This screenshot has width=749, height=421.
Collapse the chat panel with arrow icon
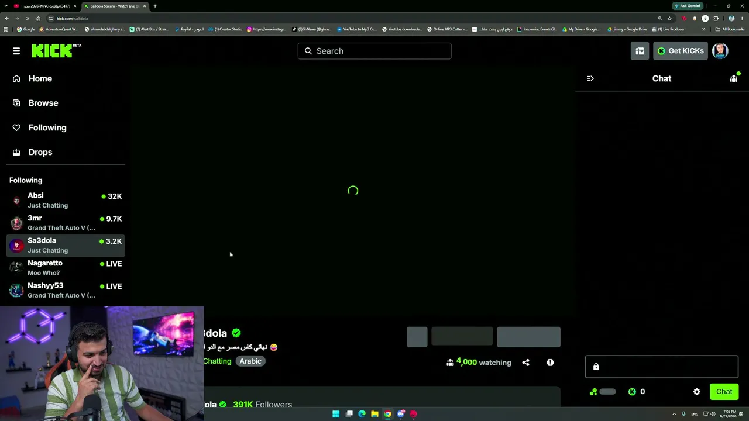590,78
